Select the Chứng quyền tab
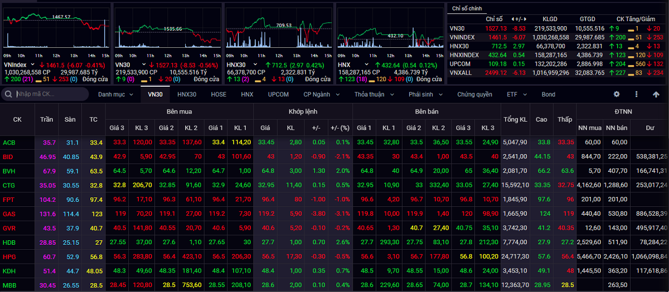669x292 pixels. pyautogui.click(x=474, y=95)
